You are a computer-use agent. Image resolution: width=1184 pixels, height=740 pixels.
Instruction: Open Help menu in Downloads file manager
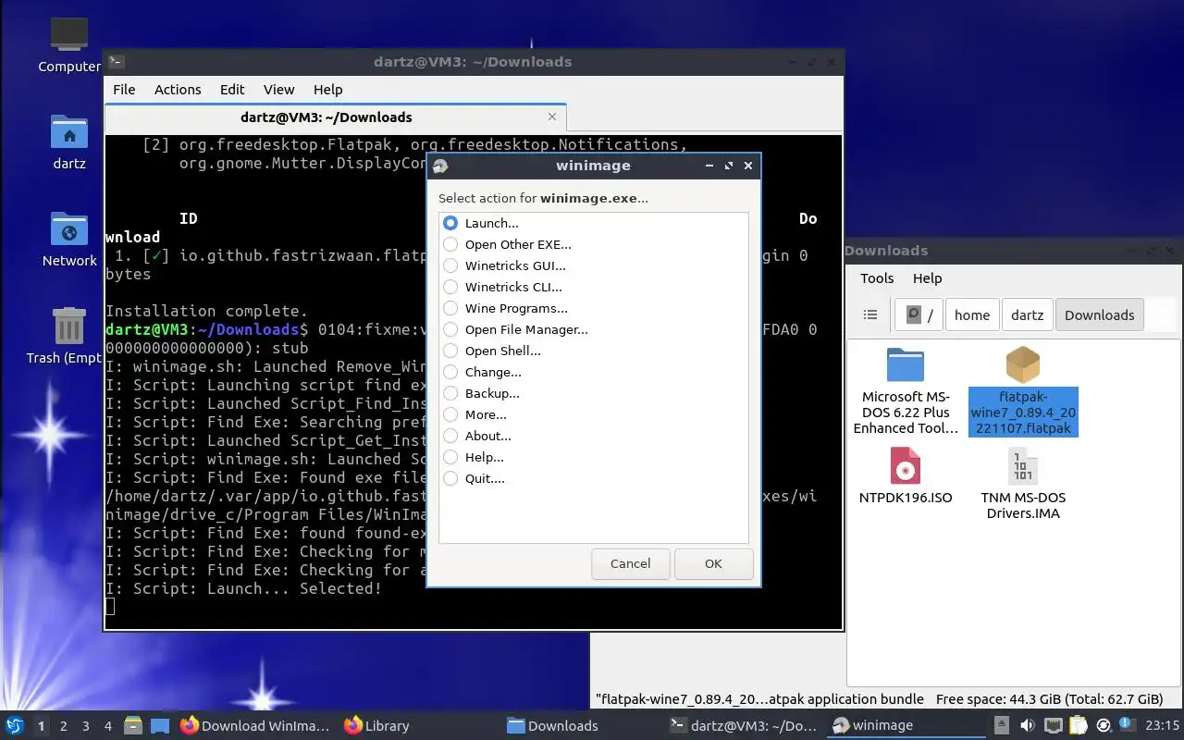point(927,278)
